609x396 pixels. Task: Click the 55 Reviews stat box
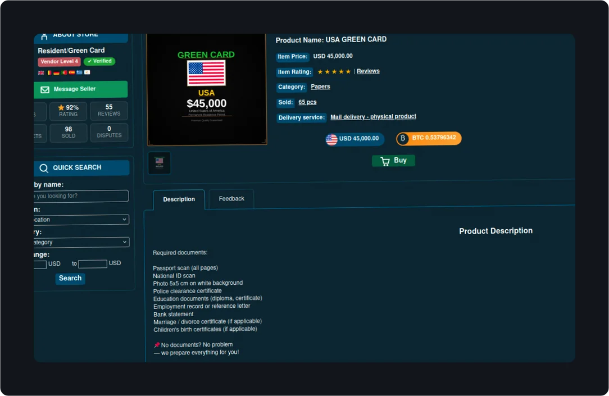[x=109, y=111]
